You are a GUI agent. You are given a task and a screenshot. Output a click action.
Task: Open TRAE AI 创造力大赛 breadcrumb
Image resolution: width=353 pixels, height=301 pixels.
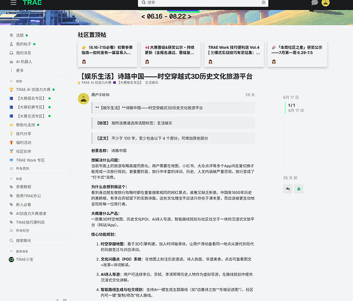[x=96, y=82]
